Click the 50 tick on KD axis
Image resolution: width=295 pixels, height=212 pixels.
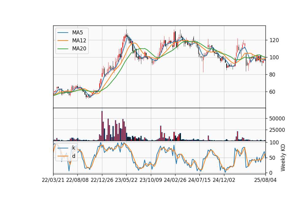point(273,158)
